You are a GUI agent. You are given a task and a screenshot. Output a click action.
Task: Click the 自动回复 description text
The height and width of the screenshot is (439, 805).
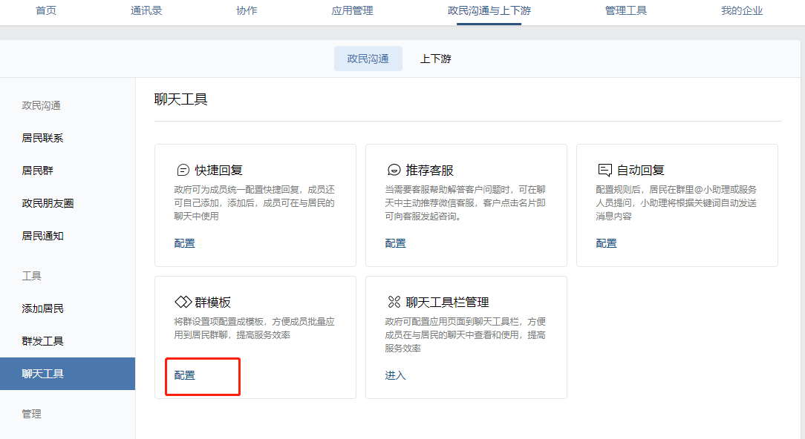(x=676, y=203)
